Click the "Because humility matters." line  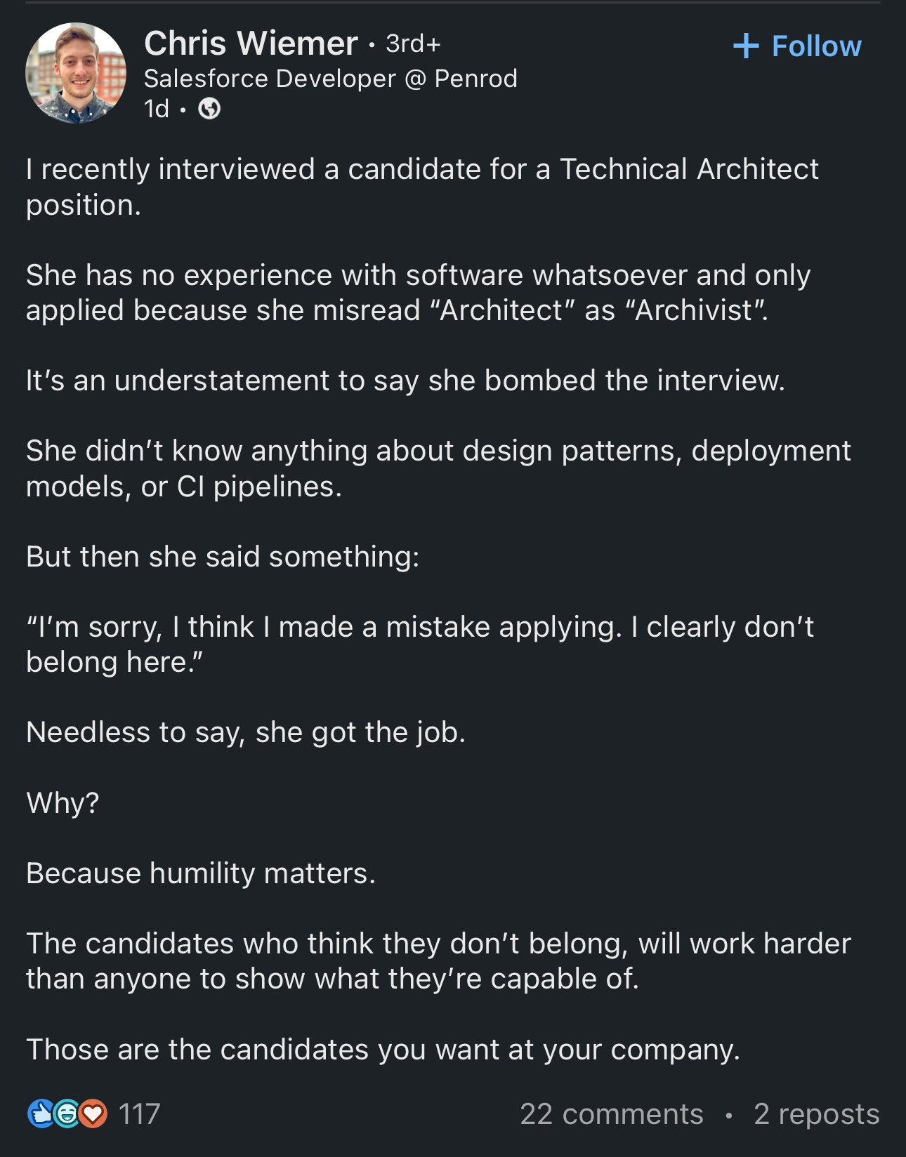coord(201,873)
